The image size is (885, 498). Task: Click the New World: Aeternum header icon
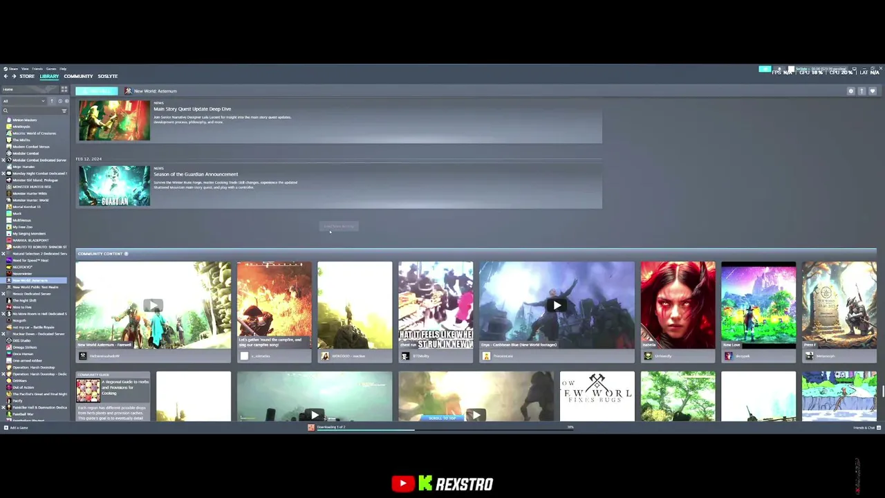[x=128, y=91]
